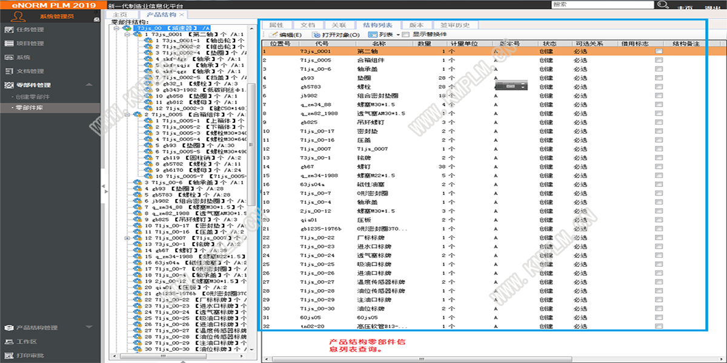
Task: Click the 产品结构管理 sidebar icon
Action: tap(8, 327)
